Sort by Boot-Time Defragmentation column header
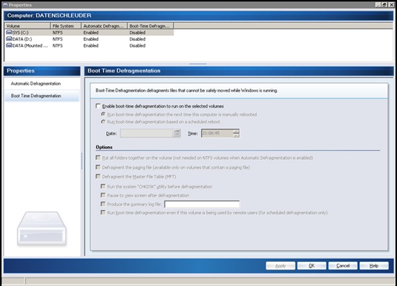 tap(150, 26)
